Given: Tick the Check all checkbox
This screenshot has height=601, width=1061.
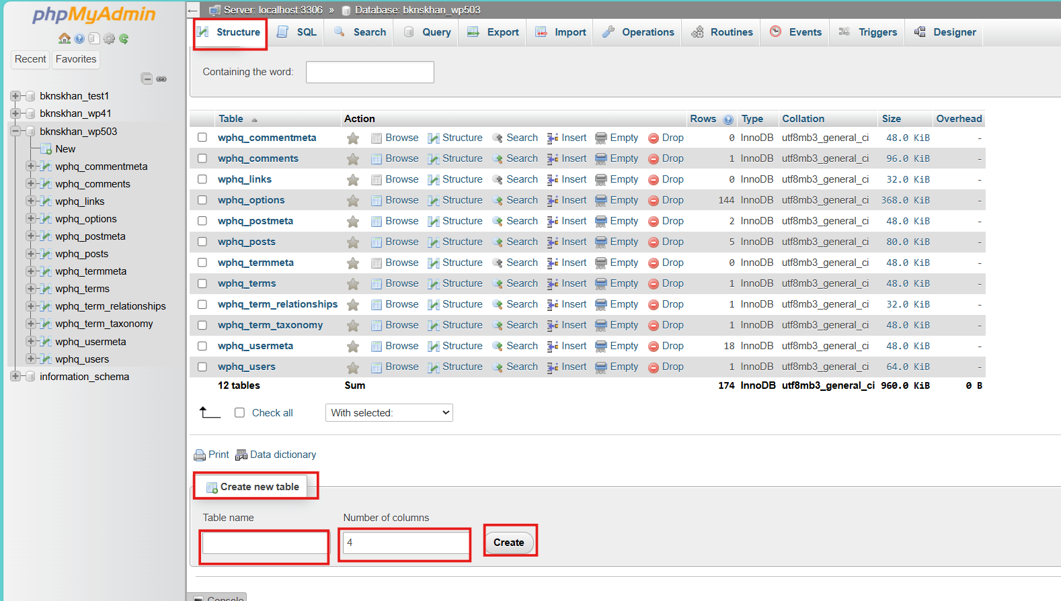Looking at the screenshot, I should (x=239, y=413).
